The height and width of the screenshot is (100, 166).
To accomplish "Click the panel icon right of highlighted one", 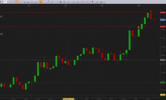I will pos(20,2).
